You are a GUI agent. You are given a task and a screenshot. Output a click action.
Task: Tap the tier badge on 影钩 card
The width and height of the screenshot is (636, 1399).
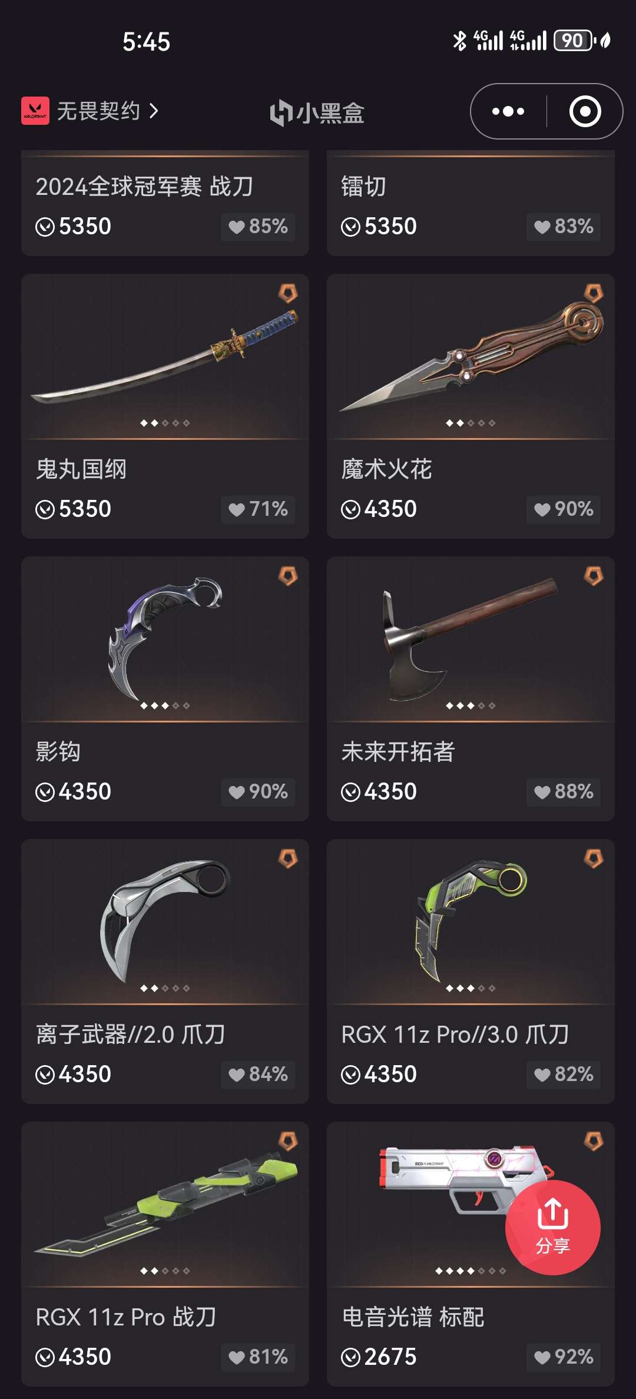[x=288, y=576]
